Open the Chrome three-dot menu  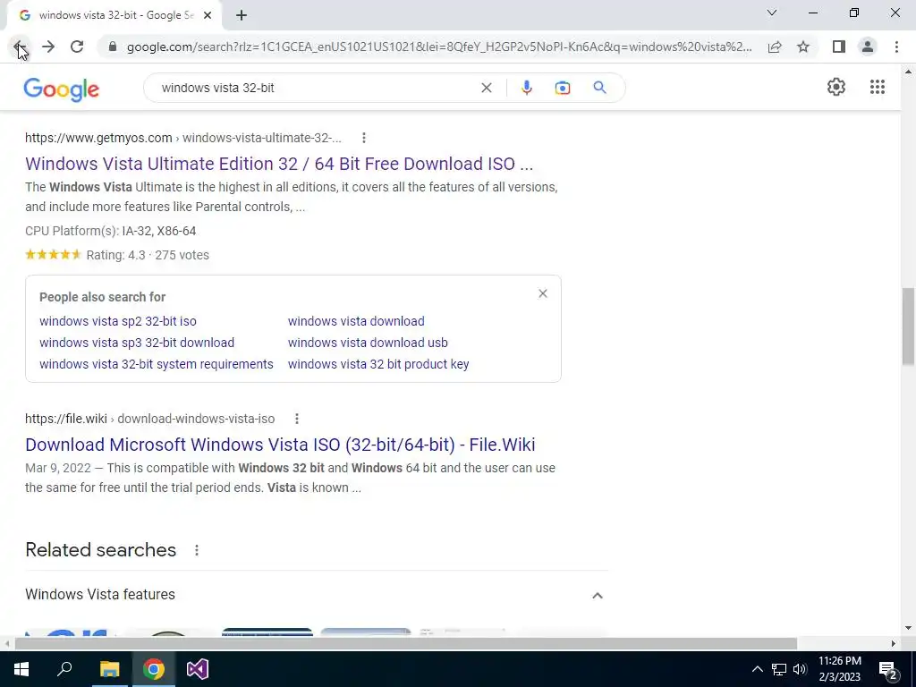[x=896, y=47]
